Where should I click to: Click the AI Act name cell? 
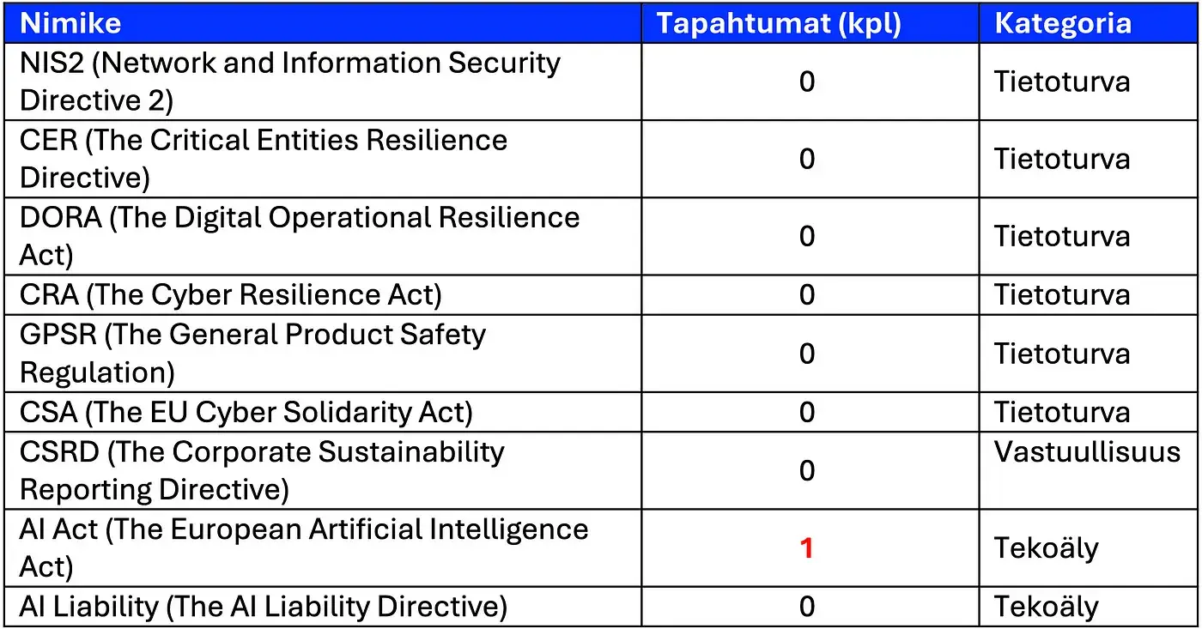pos(322,547)
